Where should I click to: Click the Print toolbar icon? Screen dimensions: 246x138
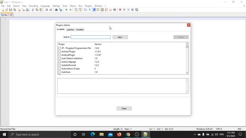[x=27, y=10]
